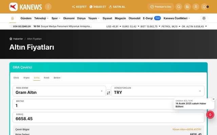
Task: Open the Magazin menu item
Action: (120, 18)
